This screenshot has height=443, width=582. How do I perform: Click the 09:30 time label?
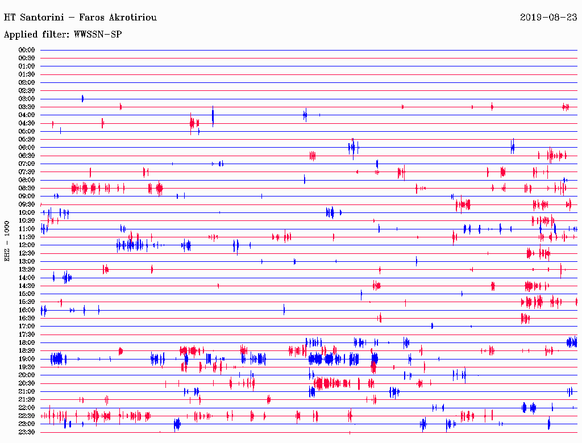[x=27, y=204]
